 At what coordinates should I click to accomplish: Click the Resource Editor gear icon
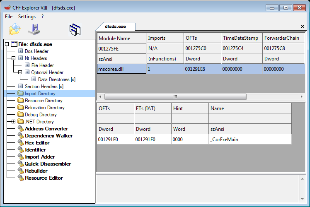tap(21, 178)
